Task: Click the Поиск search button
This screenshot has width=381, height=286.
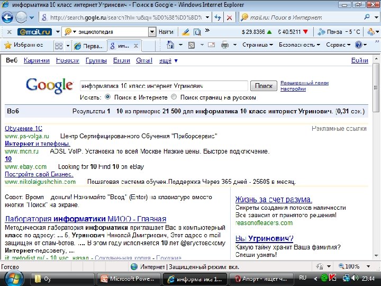Action: point(264,86)
